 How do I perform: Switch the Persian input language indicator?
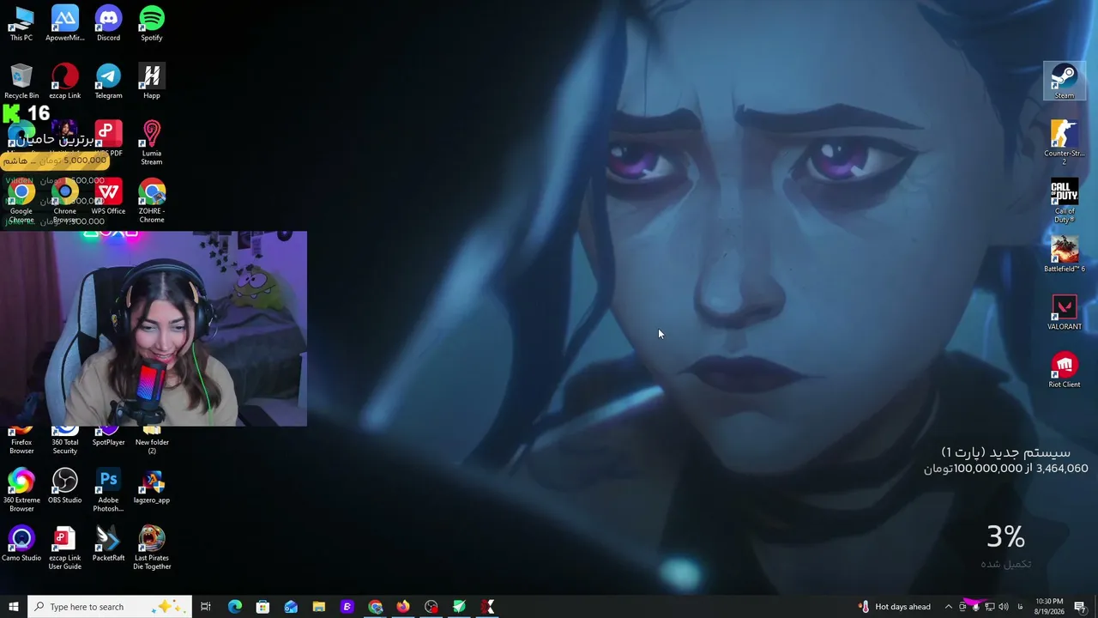[x=1019, y=607]
